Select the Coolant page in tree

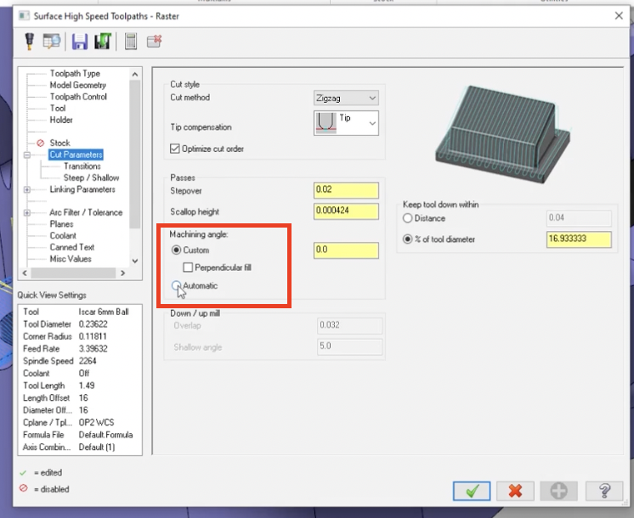63,235
